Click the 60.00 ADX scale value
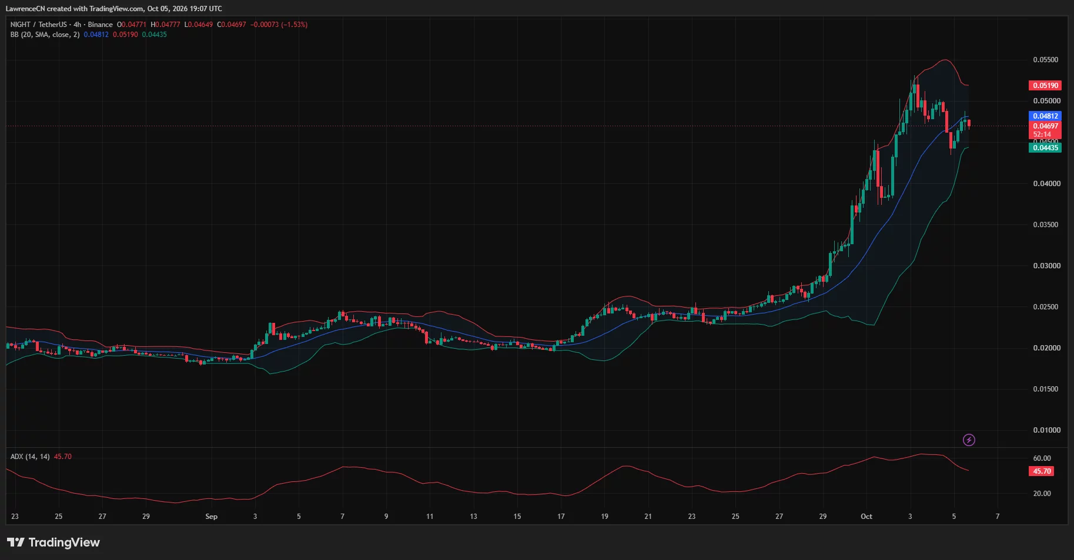Viewport: 1074px width, 560px height. [x=1042, y=458]
